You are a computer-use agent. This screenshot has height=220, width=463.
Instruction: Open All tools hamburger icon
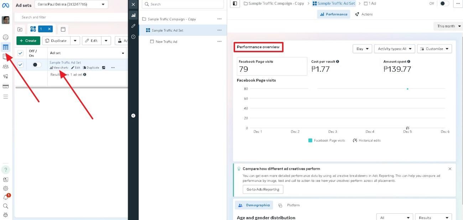(5, 96)
